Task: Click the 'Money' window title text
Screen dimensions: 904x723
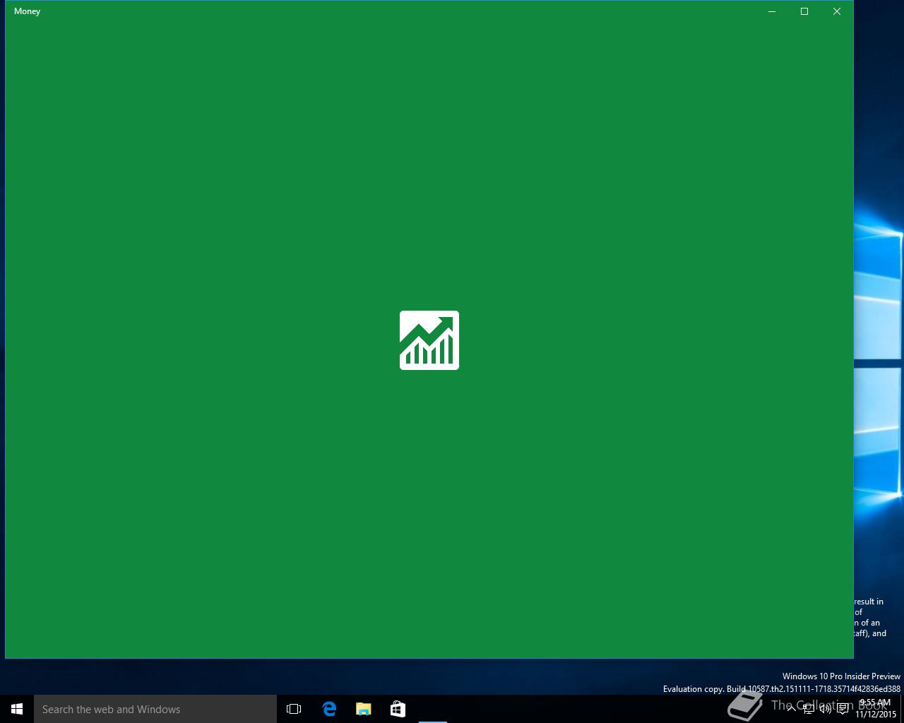Action: (x=28, y=11)
